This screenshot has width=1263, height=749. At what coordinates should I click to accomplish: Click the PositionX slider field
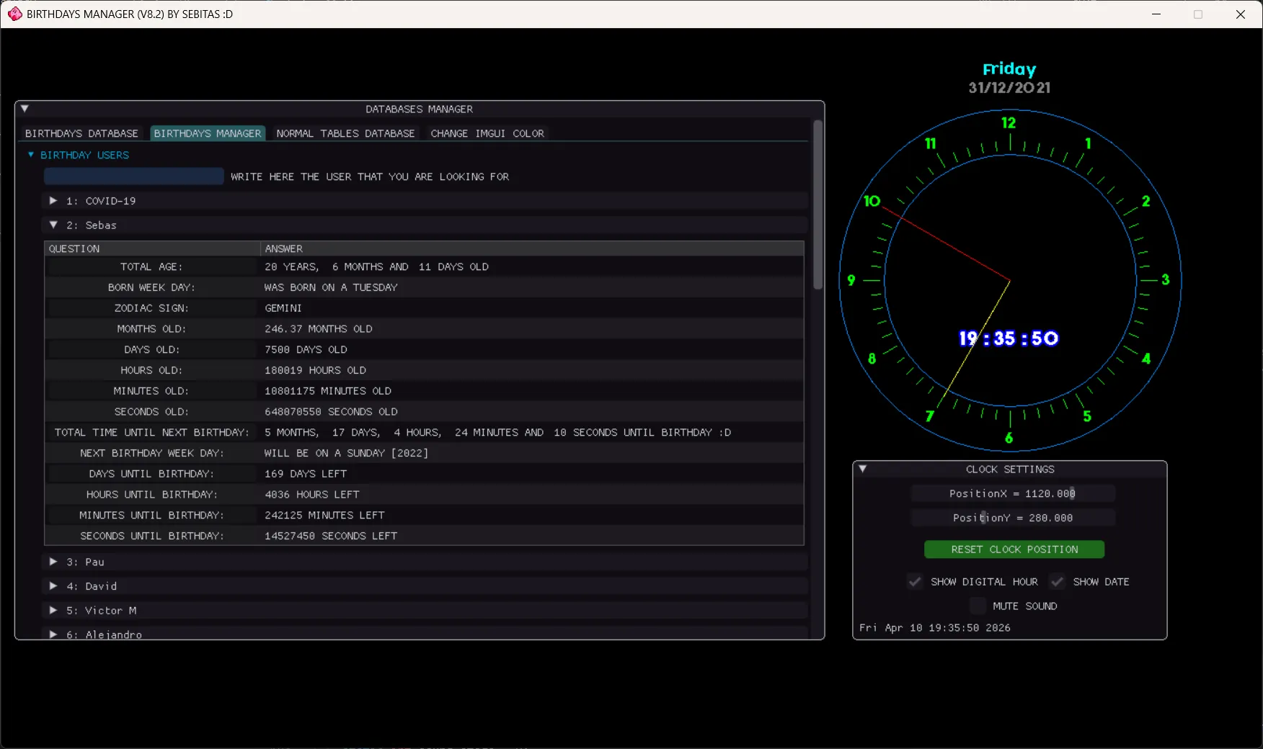coord(1012,493)
